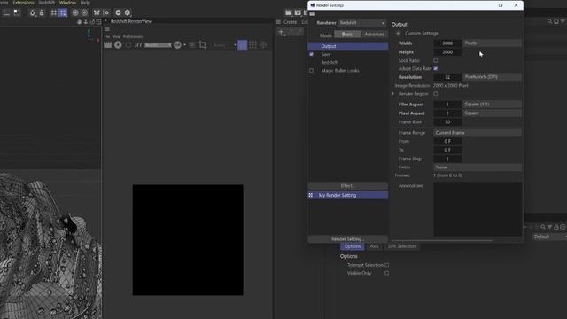Screen dimensions: 567x319
Task: Open the Redshift menu in menu bar
Action: 47,3
